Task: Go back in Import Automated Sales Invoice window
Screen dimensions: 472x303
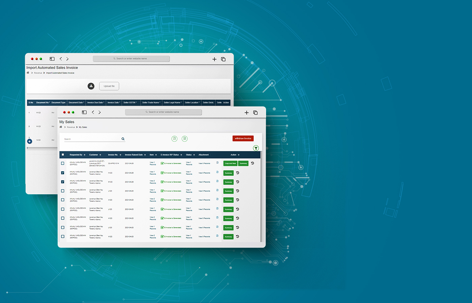Action: coord(61,59)
